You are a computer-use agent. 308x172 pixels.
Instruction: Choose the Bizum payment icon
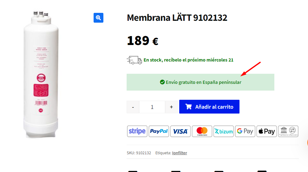(224, 131)
